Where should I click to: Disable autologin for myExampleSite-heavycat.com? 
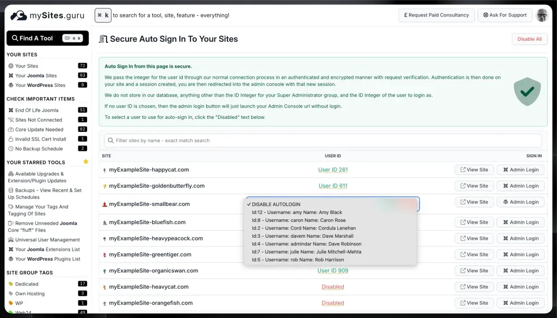(332, 287)
